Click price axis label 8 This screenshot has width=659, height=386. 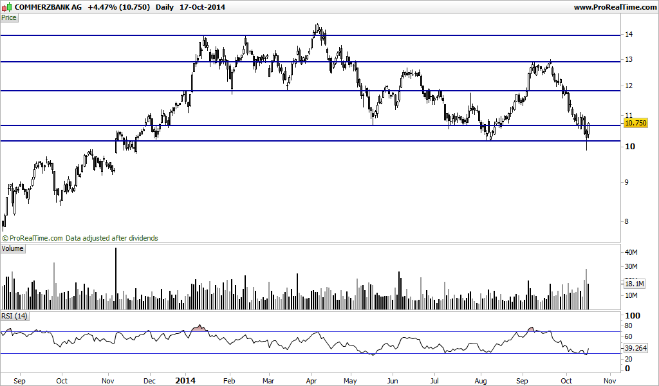point(627,222)
